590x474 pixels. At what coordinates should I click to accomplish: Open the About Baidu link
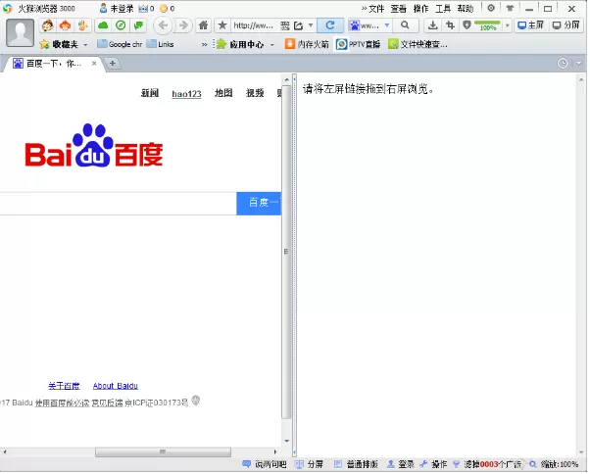click(x=115, y=386)
